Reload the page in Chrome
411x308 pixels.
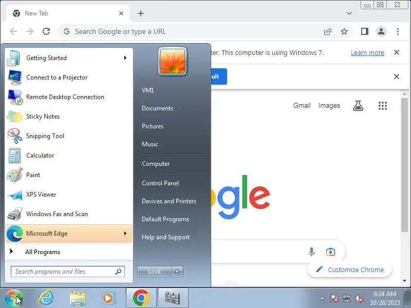(46, 31)
